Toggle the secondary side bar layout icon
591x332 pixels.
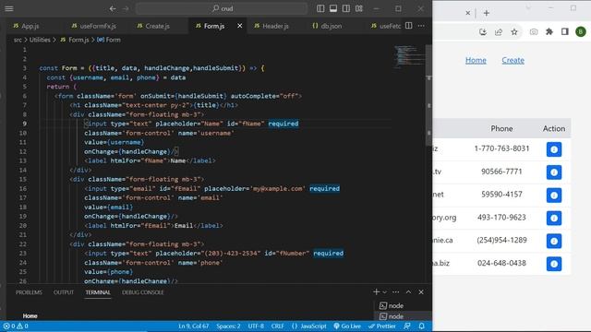[346, 8]
